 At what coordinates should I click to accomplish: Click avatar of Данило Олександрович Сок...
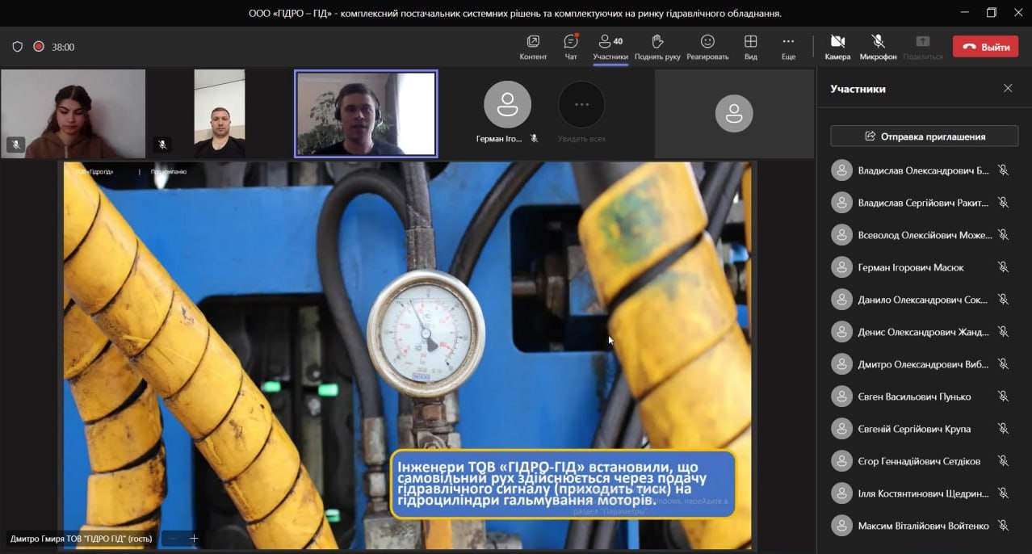(x=841, y=300)
